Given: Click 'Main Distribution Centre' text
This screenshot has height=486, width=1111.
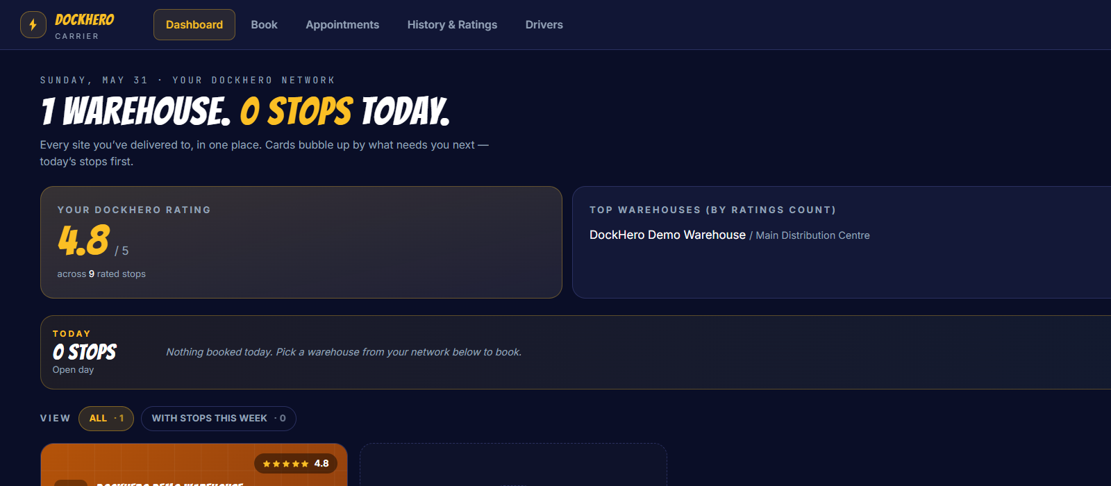Looking at the screenshot, I should pyautogui.click(x=812, y=235).
